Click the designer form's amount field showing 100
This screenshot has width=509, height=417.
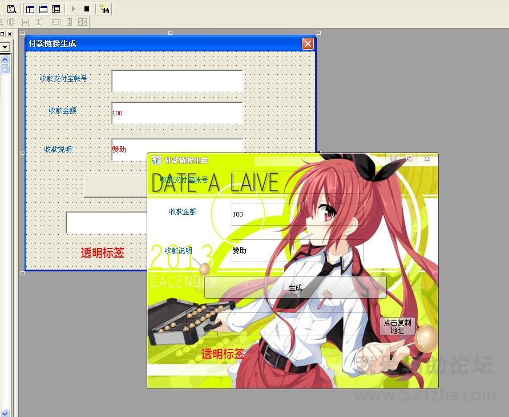pos(177,113)
